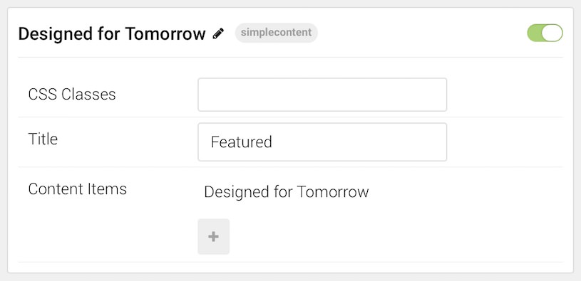This screenshot has width=581, height=281.
Task: Edit the particle title using the pencil icon
Action: point(218,33)
